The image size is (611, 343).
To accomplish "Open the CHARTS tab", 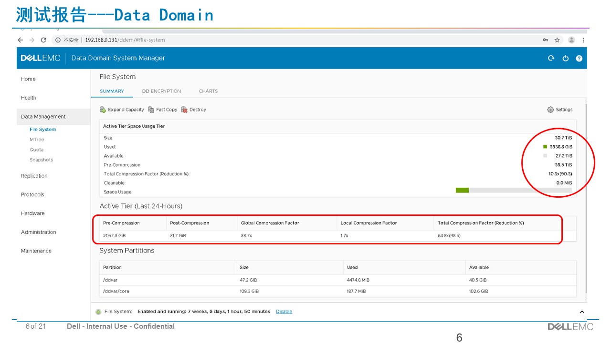I will click(x=208, y=91).
